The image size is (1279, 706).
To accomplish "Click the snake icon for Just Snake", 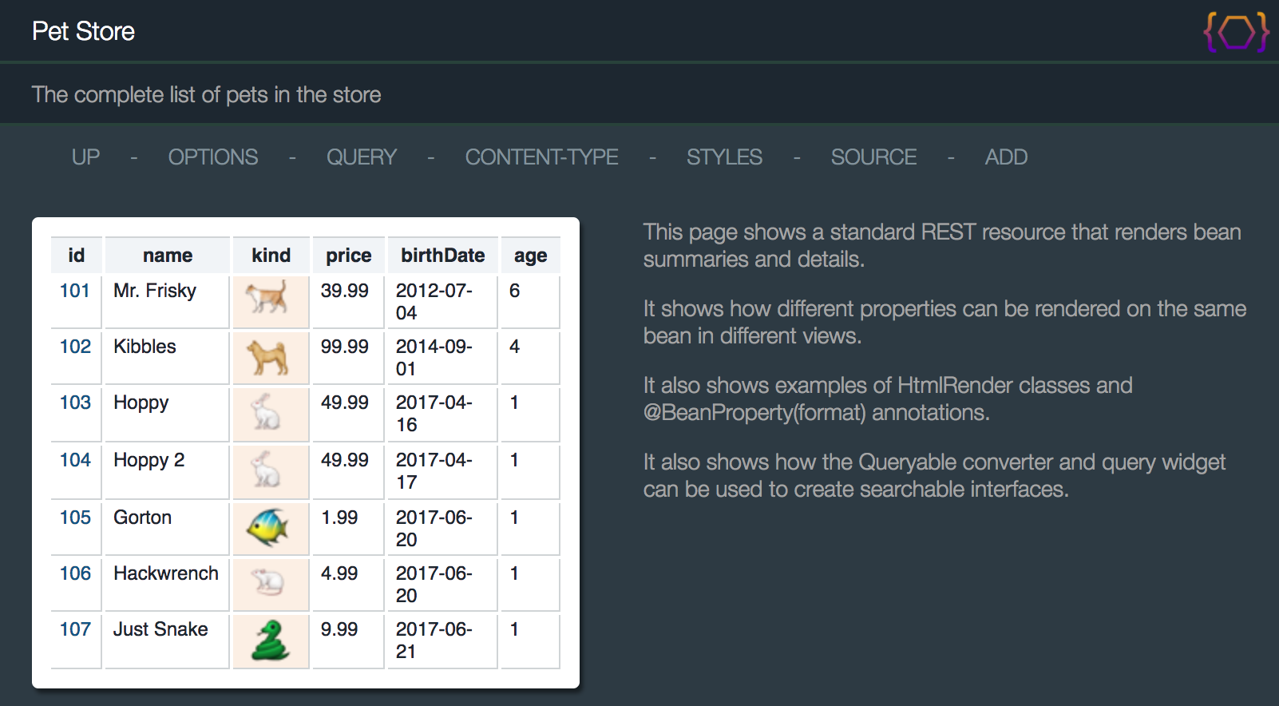I will (270, 641).
